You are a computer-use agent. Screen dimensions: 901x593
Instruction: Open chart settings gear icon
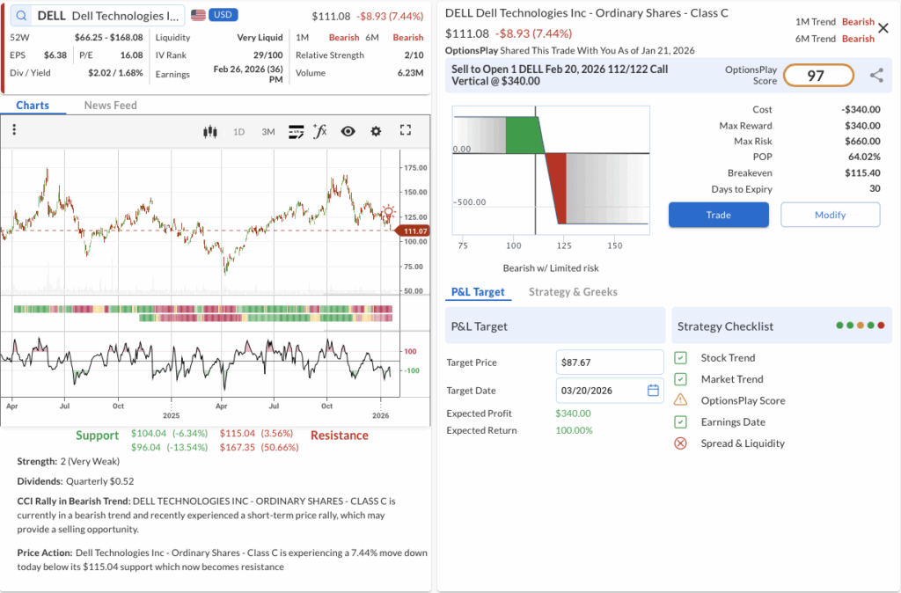click(x=376, y=131)
